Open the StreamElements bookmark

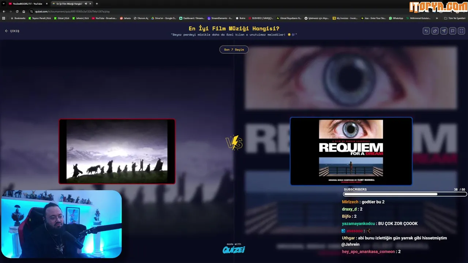220,18
